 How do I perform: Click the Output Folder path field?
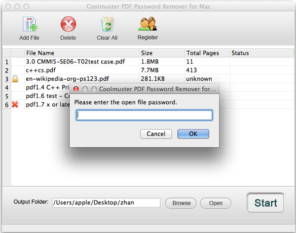107,203
